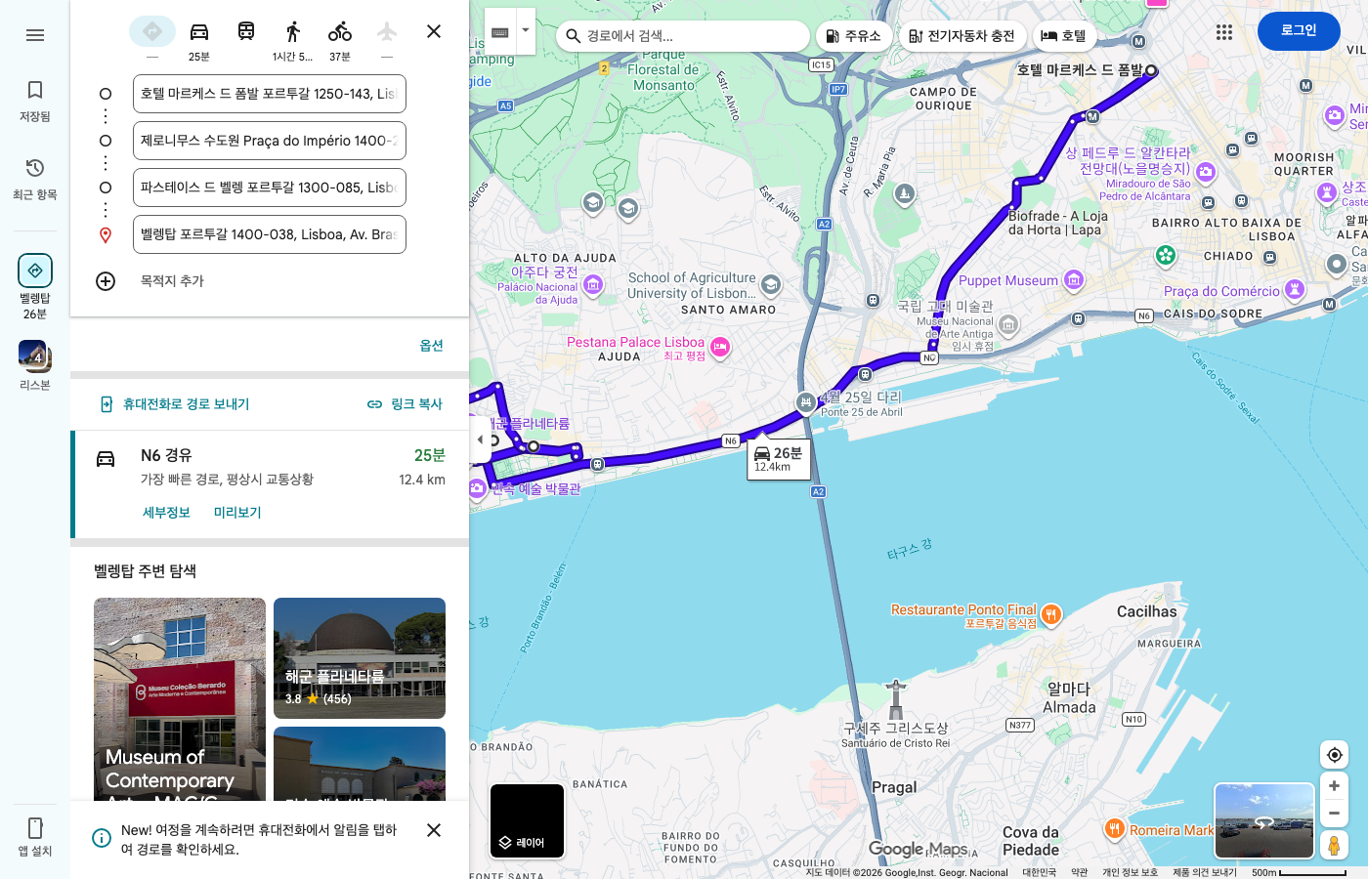Open Recent items history
Image resolution: width=1368 pixels, height=879 pixels.
click(x=35, y=180)
